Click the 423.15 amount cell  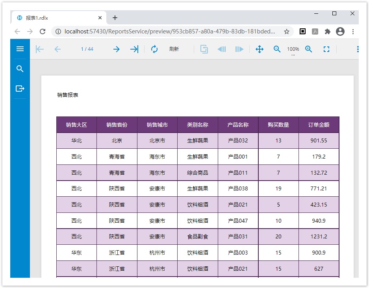pos(319,205)
